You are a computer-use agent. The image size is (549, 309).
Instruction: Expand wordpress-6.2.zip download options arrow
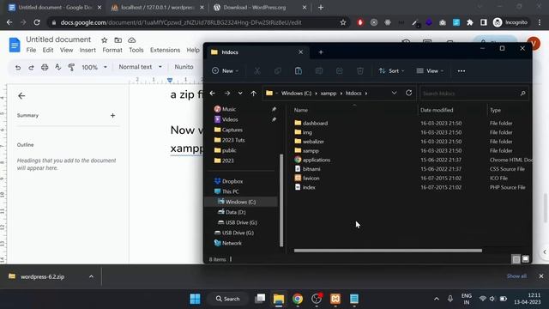click(91, 276)
